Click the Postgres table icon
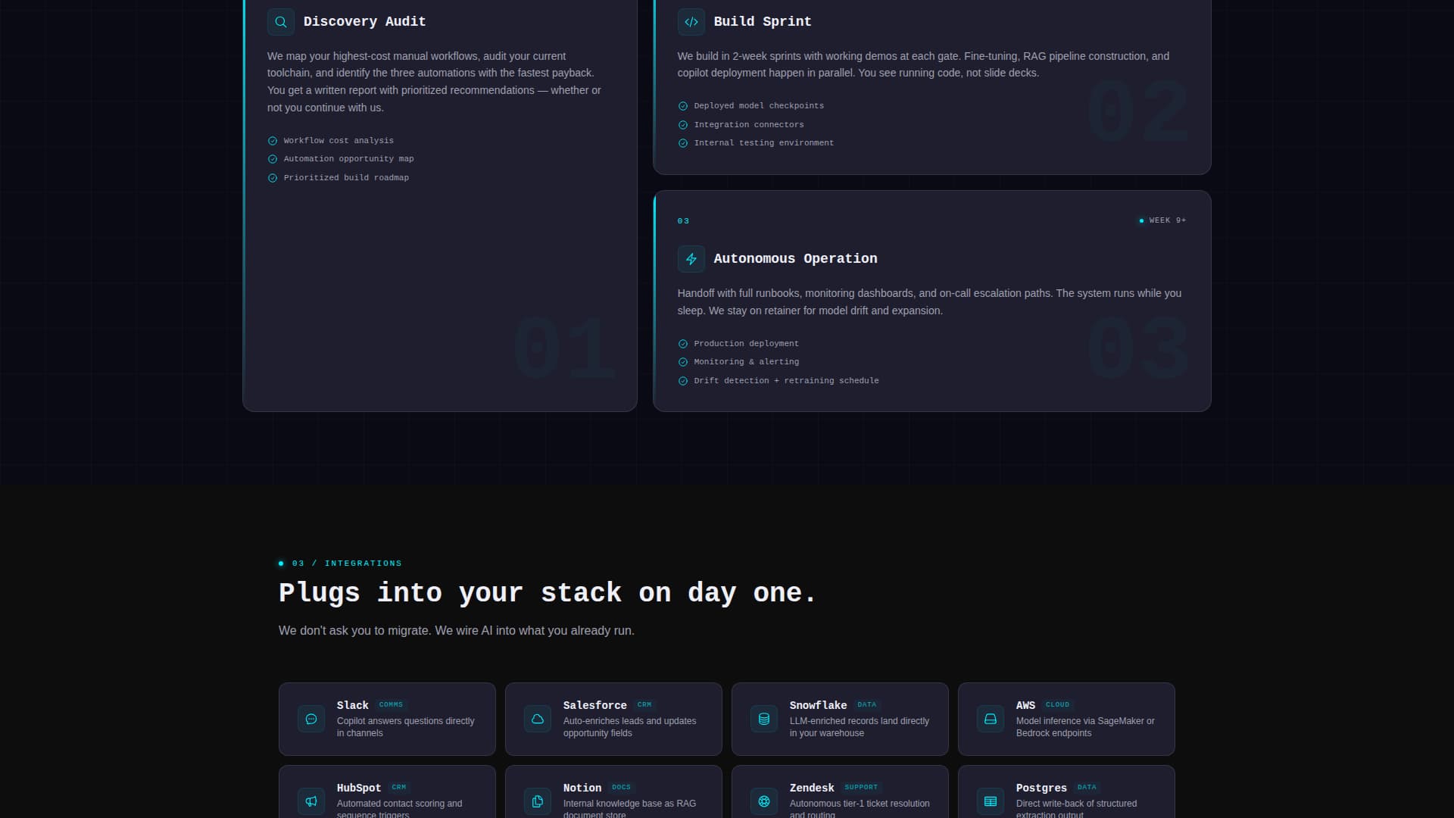Screen dimensions: 1454x818 tap(991, 801)
